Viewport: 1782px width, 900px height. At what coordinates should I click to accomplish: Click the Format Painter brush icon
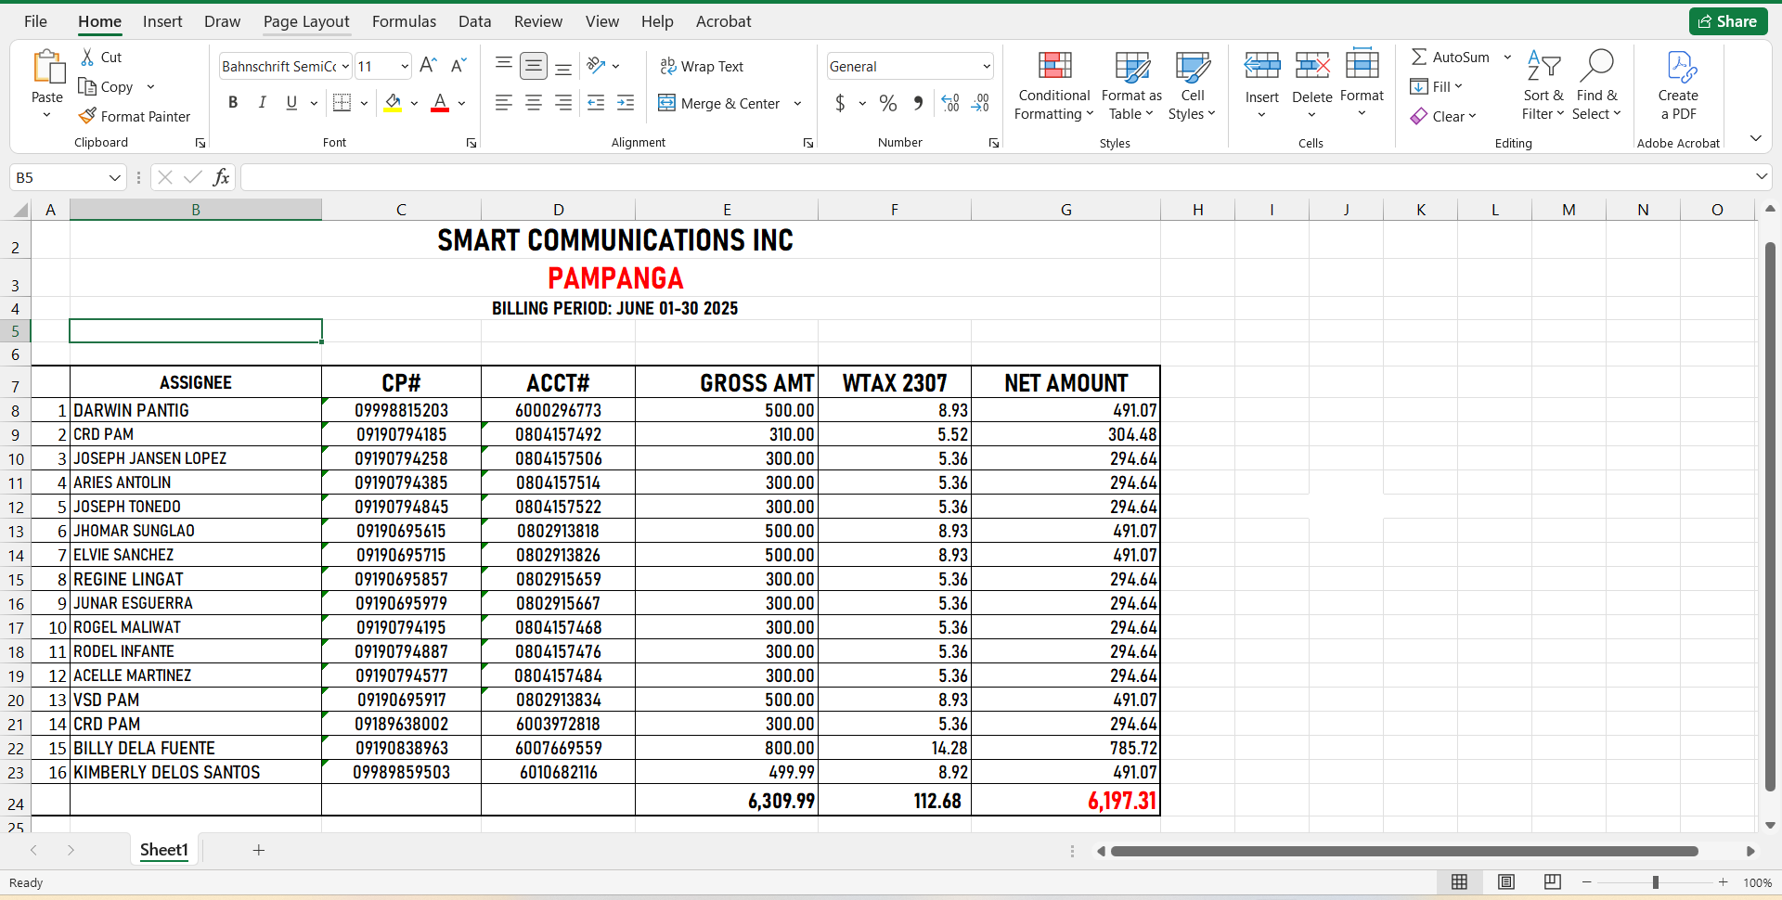click(x=87, y=116)
